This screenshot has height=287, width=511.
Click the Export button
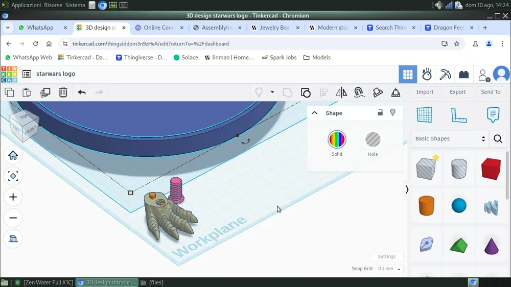(457, 92)
